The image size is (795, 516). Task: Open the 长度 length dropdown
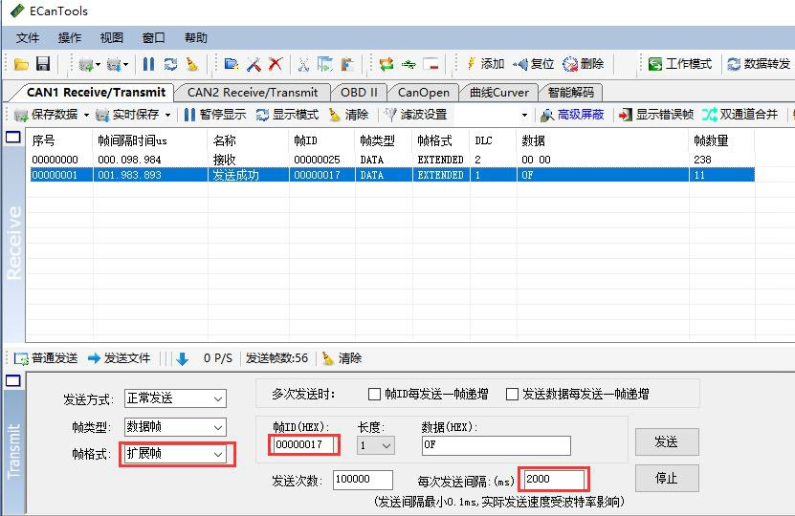(x=375, y=445)
